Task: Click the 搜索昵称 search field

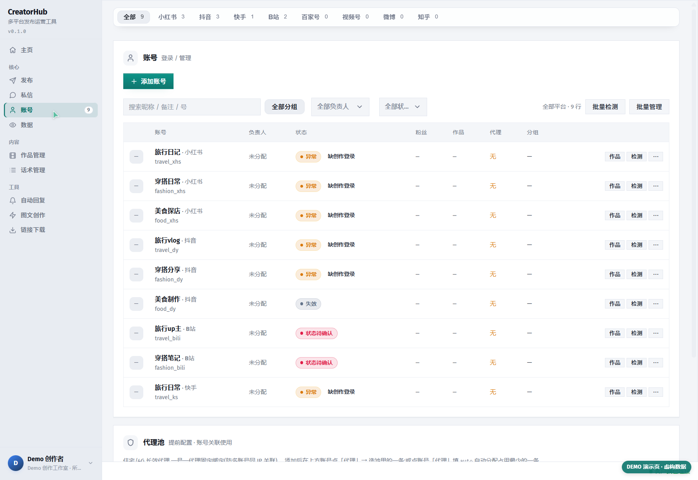Action: pyautogui.click(x=192, y=107)
